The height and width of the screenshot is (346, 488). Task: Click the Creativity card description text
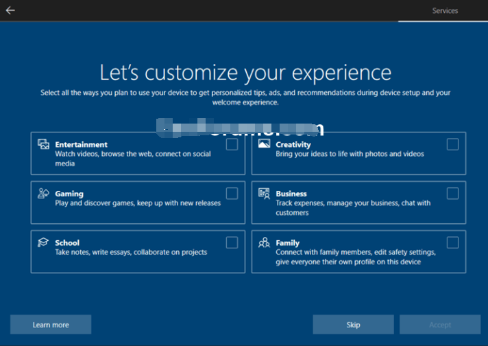coord(350,154)
